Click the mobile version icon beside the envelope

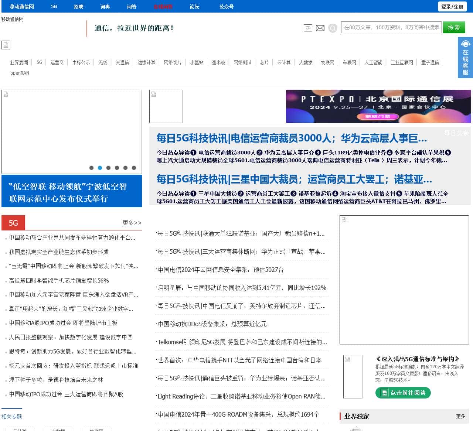(308, 28)
